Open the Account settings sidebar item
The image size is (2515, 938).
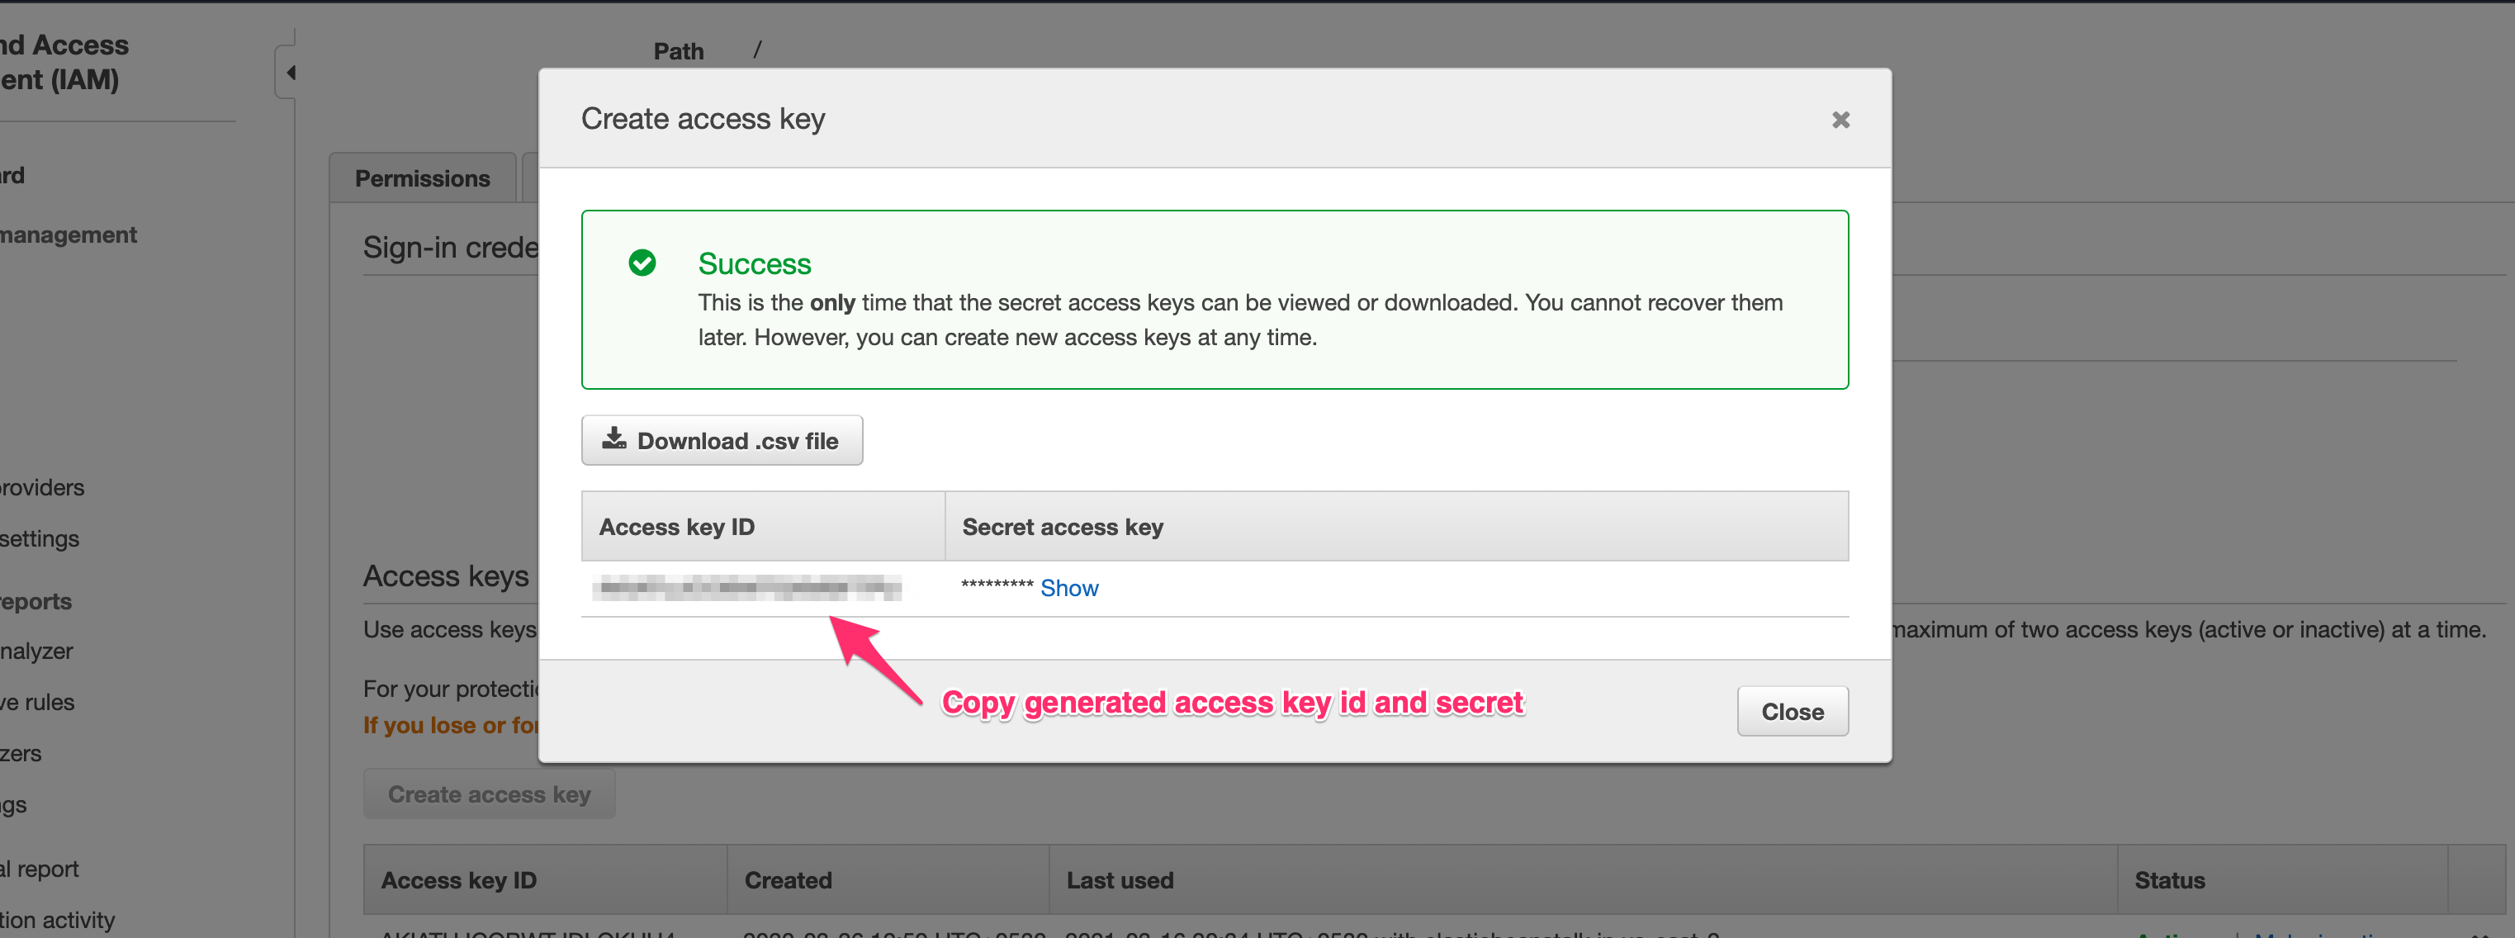(39, 539)
